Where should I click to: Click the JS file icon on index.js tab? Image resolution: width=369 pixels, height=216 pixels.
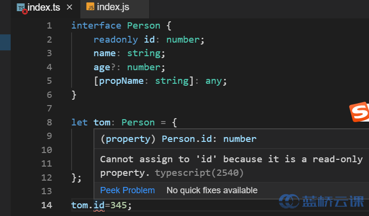pos(91,7)
